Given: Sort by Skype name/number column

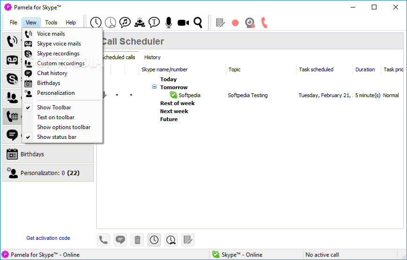Looking at the screenshot, I should click(182, 69).
